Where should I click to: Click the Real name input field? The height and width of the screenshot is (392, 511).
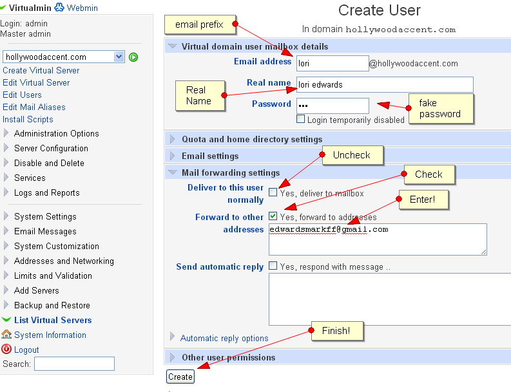pos(385,85)
